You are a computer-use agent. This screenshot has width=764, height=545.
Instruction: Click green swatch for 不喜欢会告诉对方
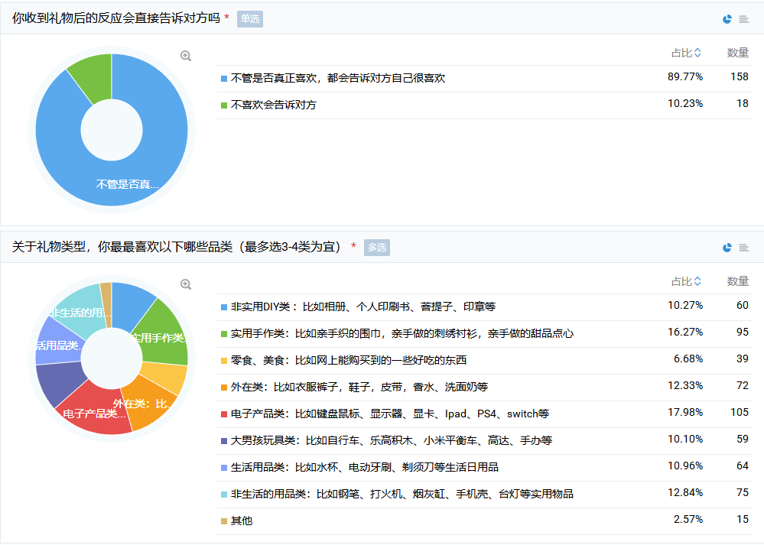click(x=224, y=105)
